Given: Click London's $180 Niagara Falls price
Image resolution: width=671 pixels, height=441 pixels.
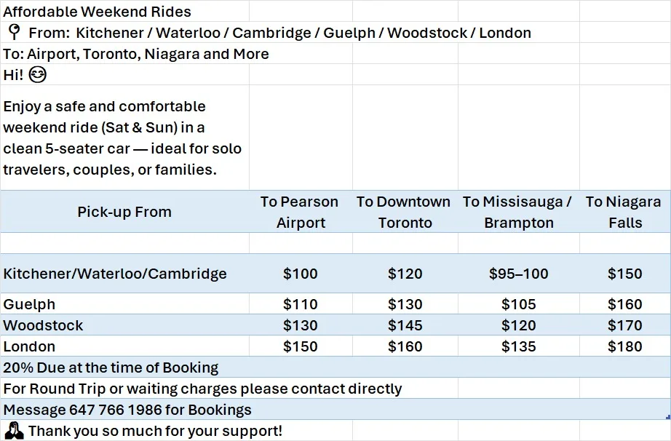Looking at the screenshot, I should tap(624, 346).
